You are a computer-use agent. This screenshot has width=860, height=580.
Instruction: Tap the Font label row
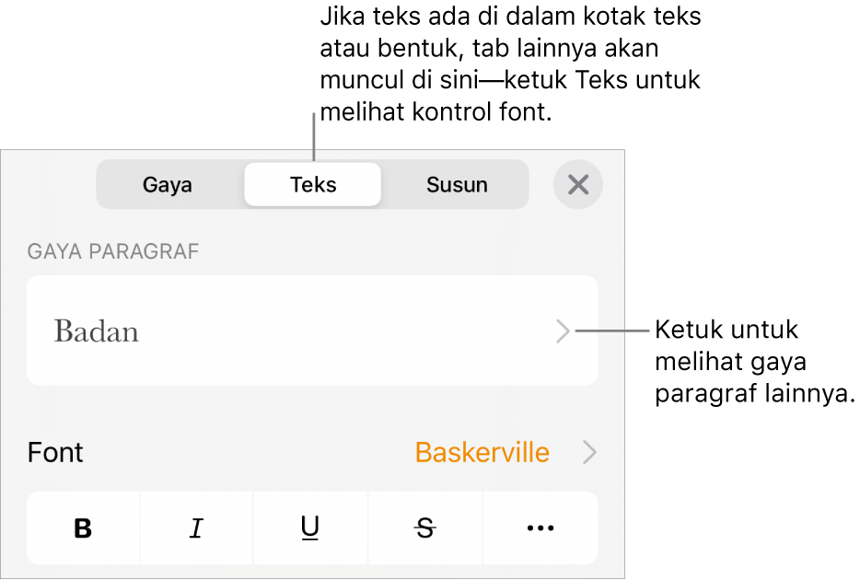(x=55, y=452)
